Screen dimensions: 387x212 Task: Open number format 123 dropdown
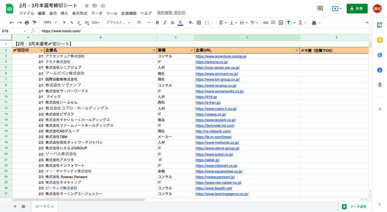[95, 23]
